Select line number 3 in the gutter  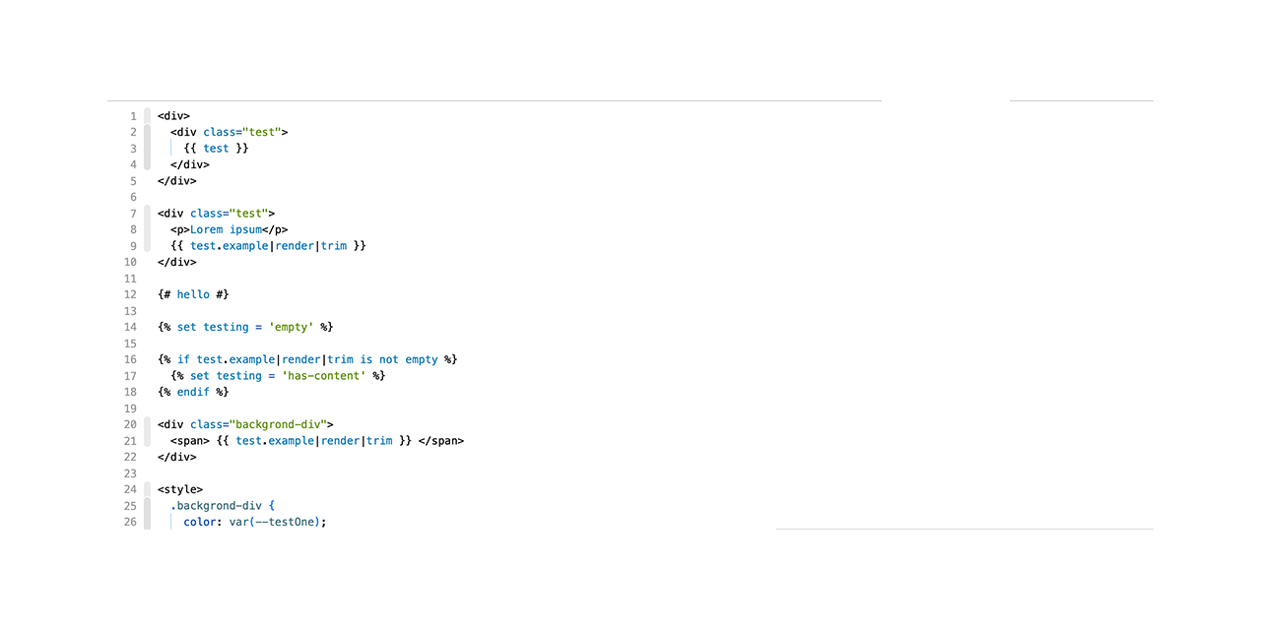click(133, 148)
